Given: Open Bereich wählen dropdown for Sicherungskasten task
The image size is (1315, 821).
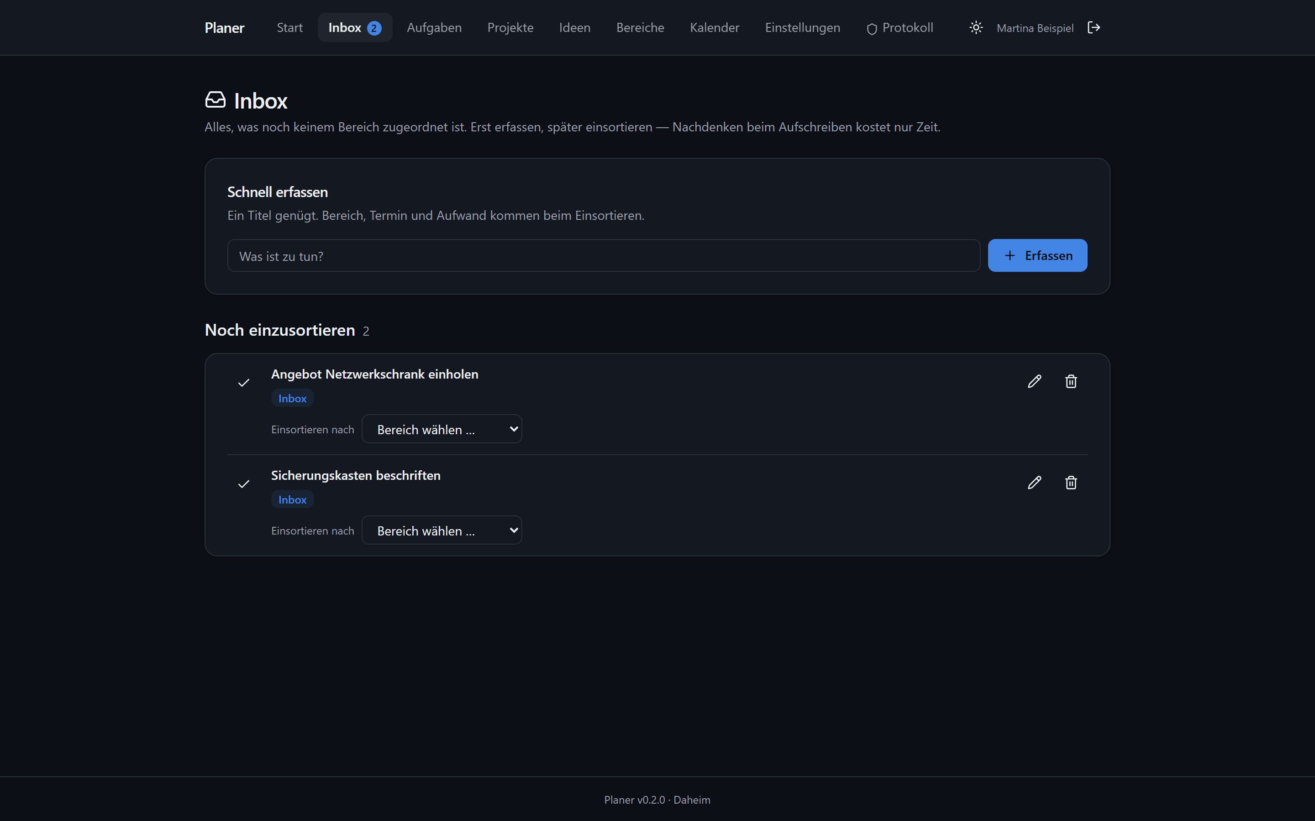Looking at the screenshot, I should coord(442,530).
